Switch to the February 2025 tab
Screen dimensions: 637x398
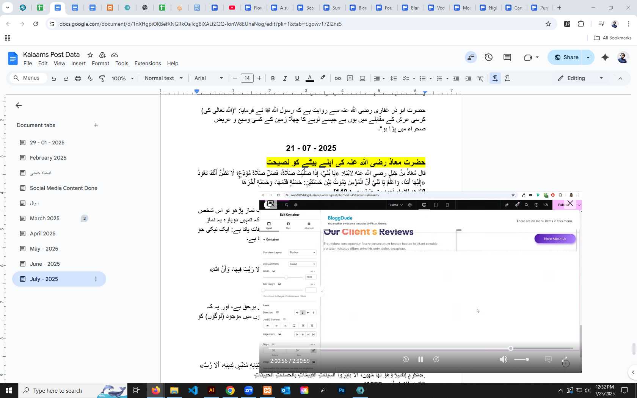[48, 158]
